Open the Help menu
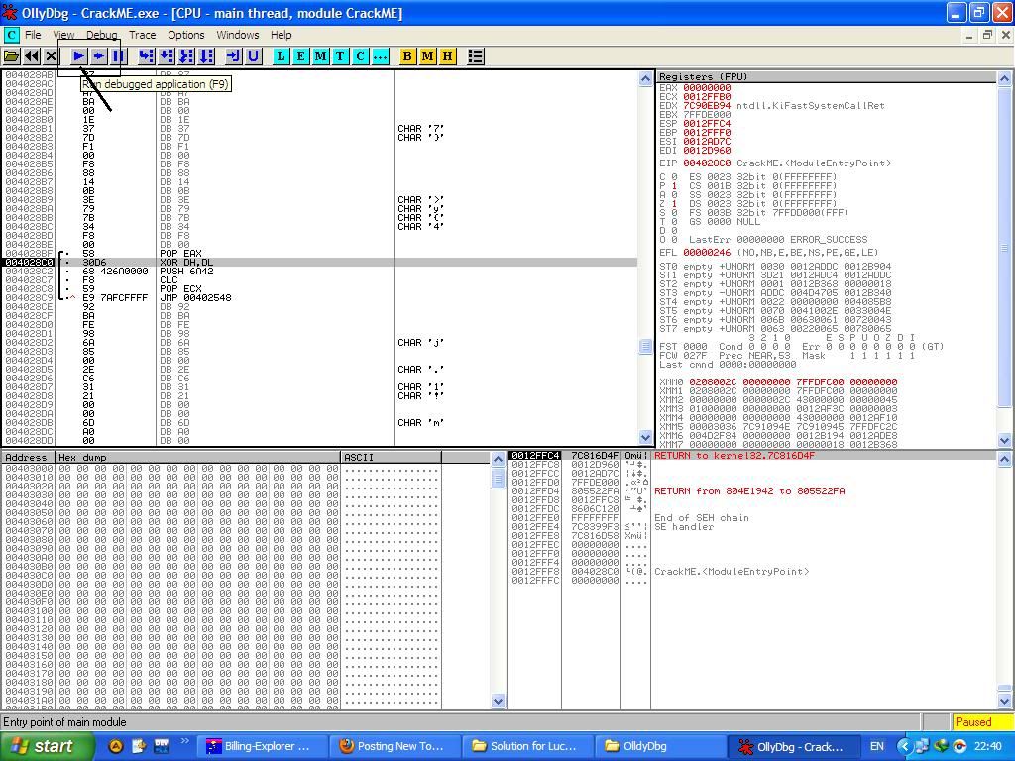The width and height of the screenshot is (1015, 761). click(281, 35)
